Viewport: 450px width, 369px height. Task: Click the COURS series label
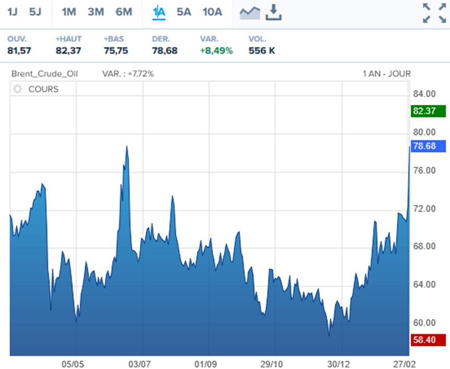(x=43, y=89)
